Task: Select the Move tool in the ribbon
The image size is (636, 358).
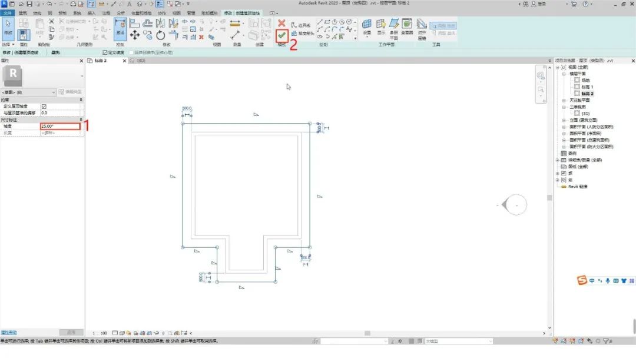Action: click(134, 35)
